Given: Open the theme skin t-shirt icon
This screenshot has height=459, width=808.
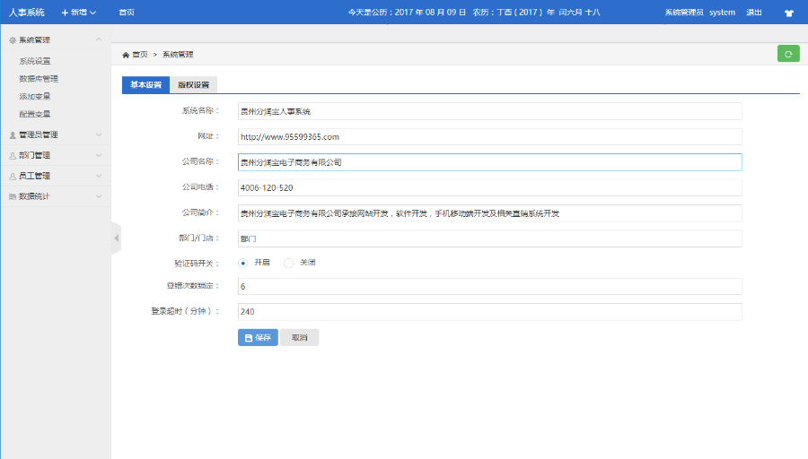Looking at the screenshot, I should coord(788,13).
